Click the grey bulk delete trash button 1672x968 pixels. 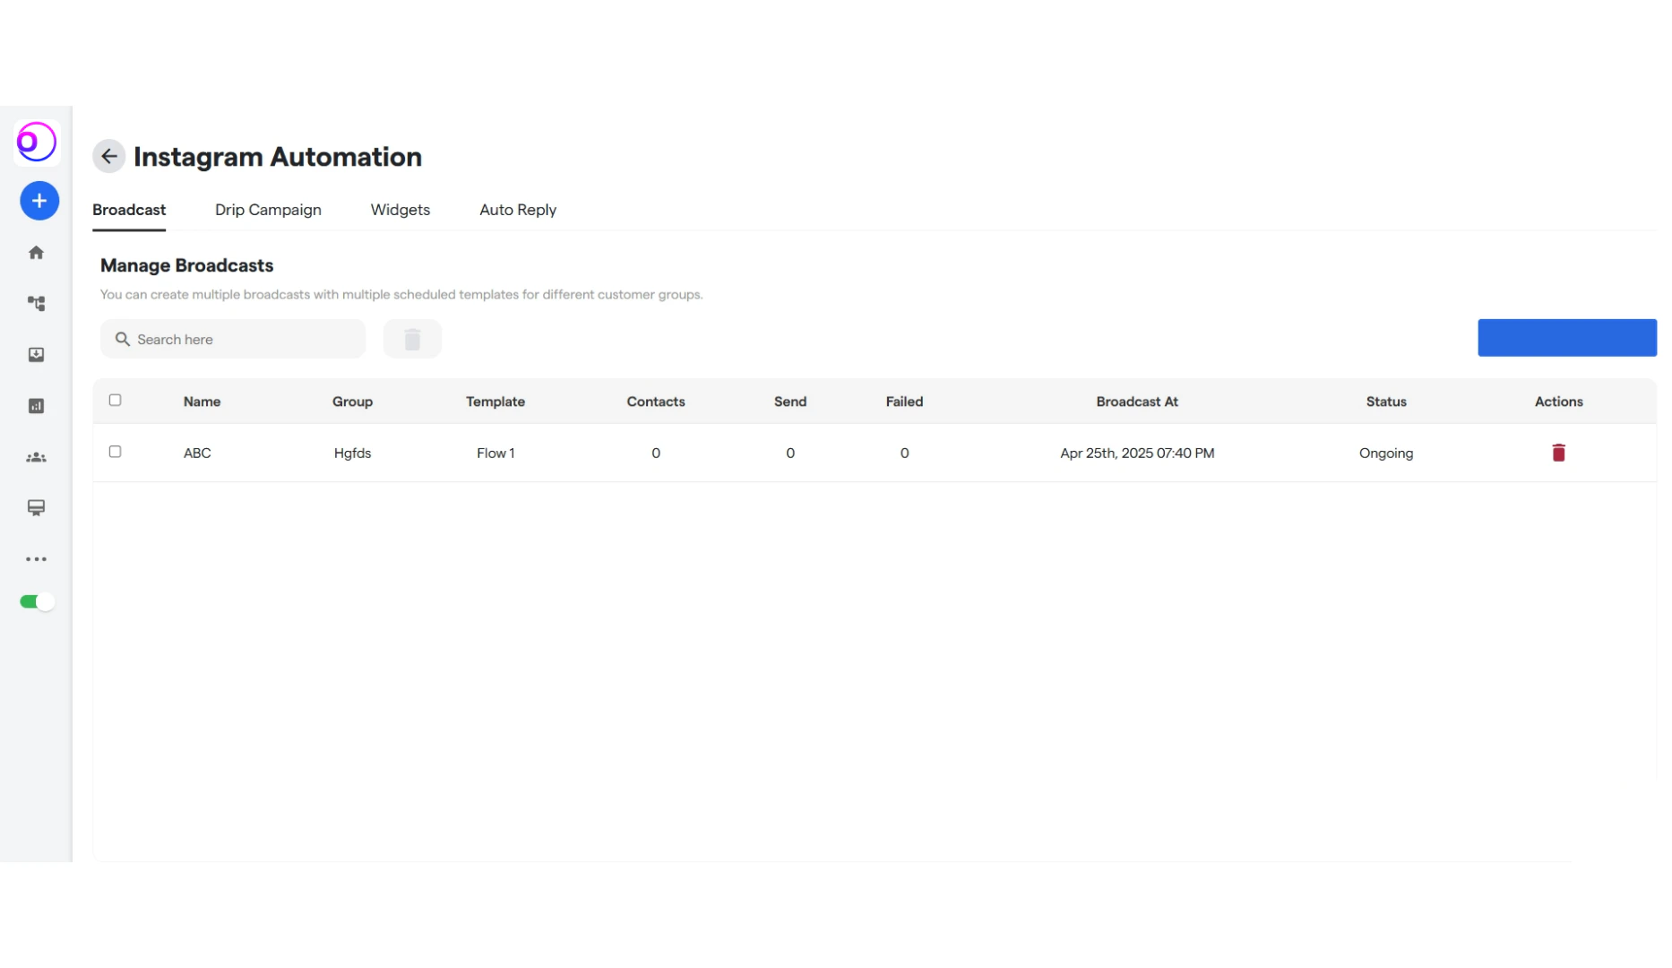(x=412, y=339)
